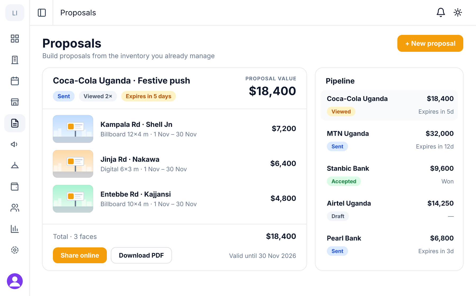476x296 pixels.
Task: Select the proposals document icon in sidebar
Action: pos(15,123)
